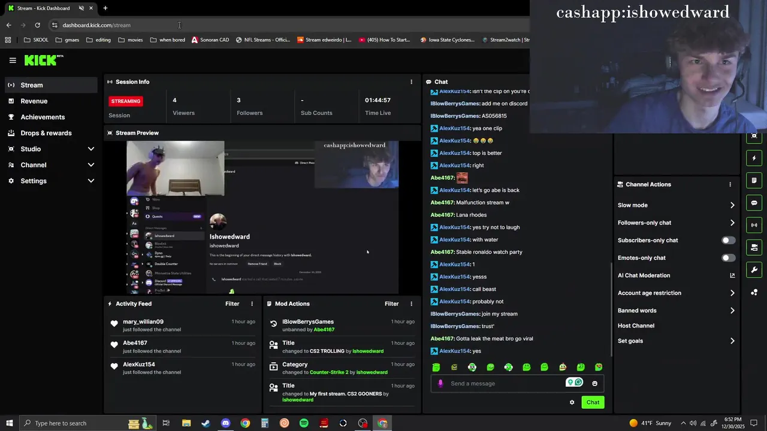Click the stream preview video
The width and height of the screenshot is (767, 431).
pyautogui.click(x=262, y=217)
